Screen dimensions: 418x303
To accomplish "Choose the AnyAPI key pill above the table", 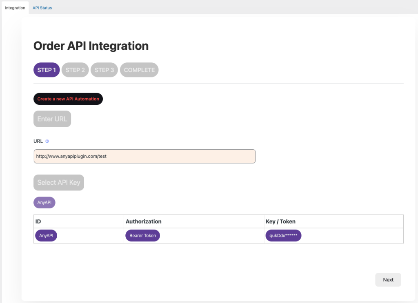I will (44, 202).
